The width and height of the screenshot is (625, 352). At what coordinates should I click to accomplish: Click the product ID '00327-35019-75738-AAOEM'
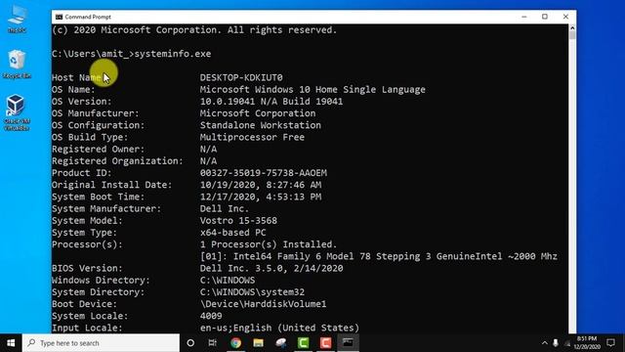click(x=263, y=173)
